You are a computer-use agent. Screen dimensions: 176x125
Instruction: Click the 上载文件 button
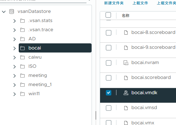point(140,3)
